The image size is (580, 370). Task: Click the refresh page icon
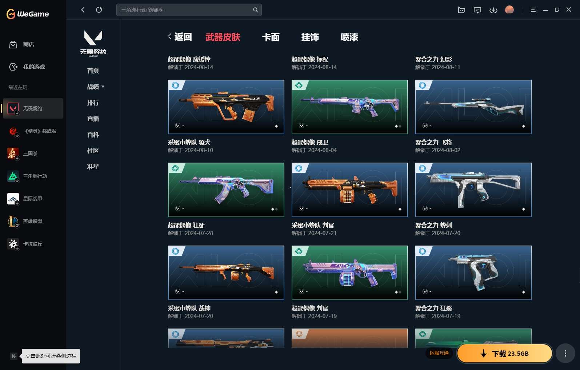coord(99,10)
